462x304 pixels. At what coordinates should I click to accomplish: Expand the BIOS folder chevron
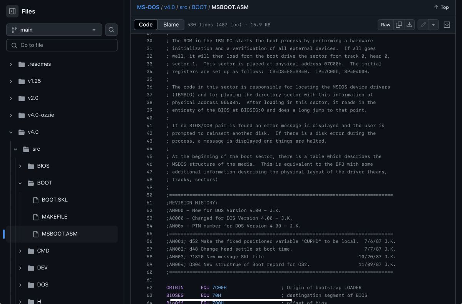(20, 166)
